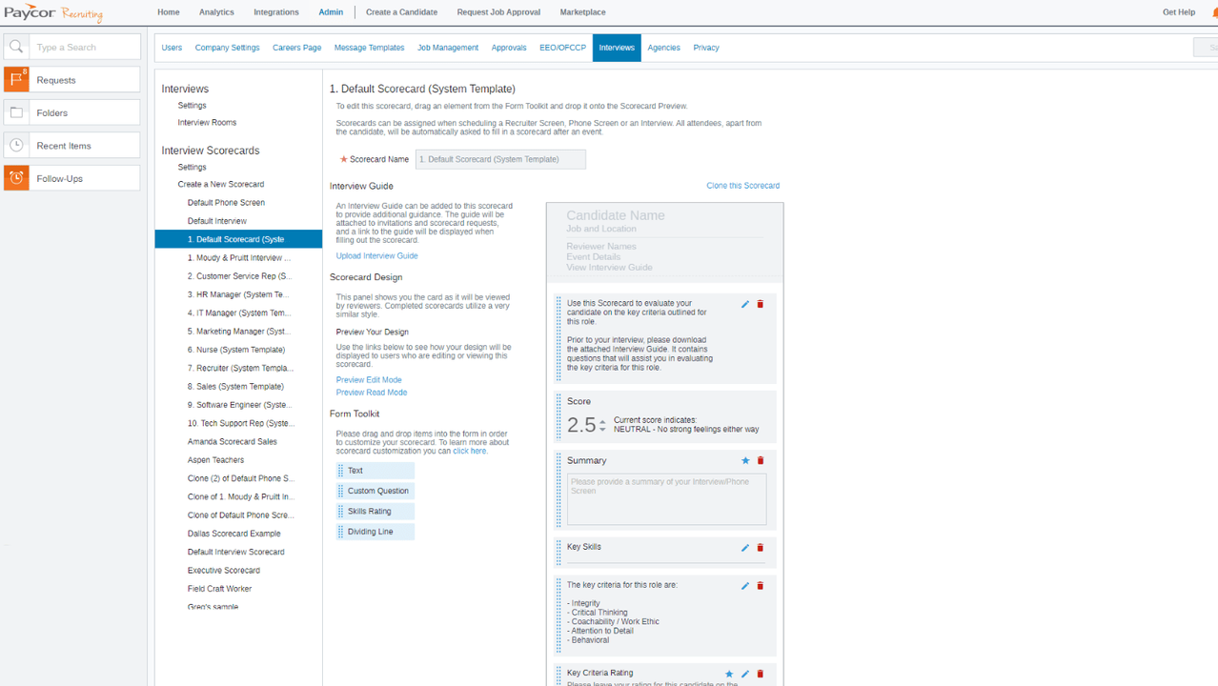This screenshot has height=686, width=1218.
Task: Click the star on Key Criteria Rating
Action: coord(729,674)
